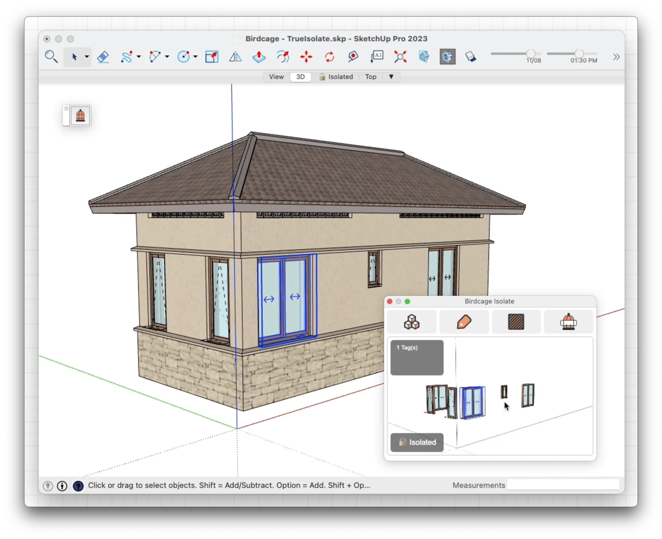
Task: Click the Zoom Extents tool
Action: tap(400, 57)
